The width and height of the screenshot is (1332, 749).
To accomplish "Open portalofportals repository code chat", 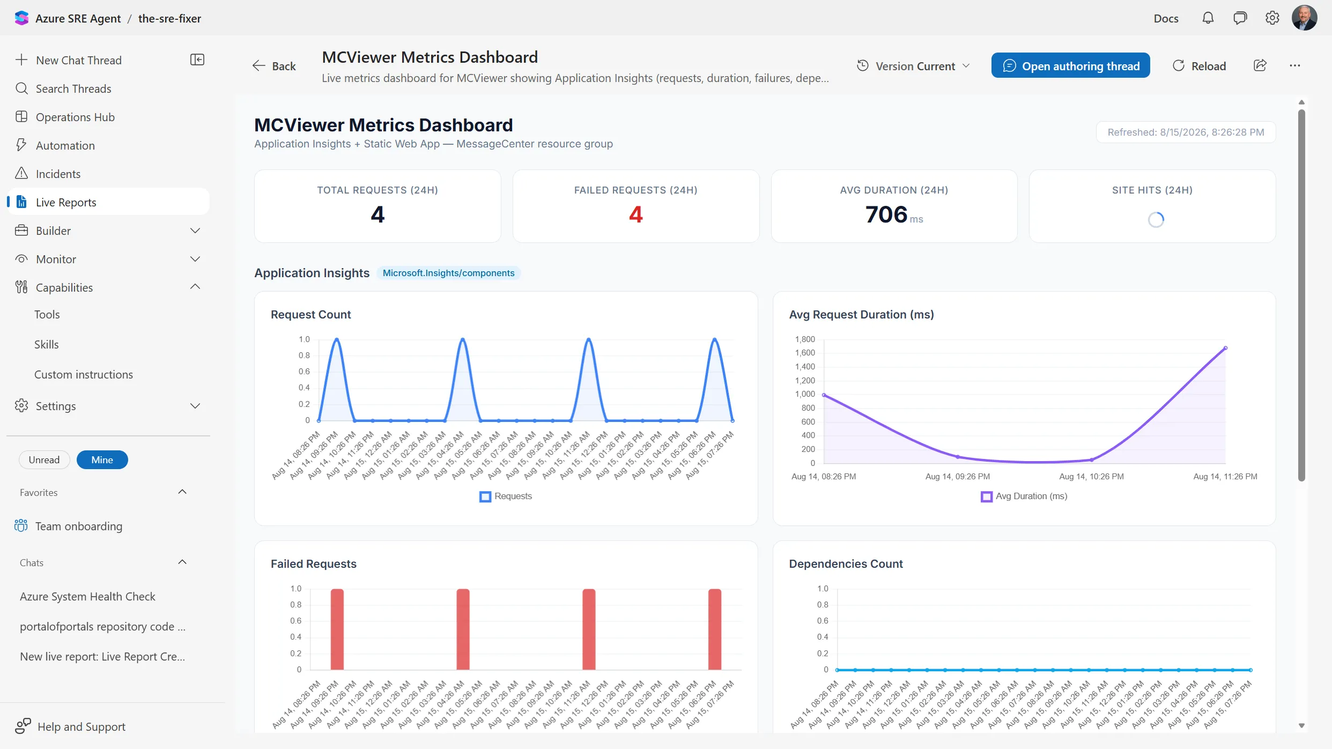I will (x=103, y=626).
